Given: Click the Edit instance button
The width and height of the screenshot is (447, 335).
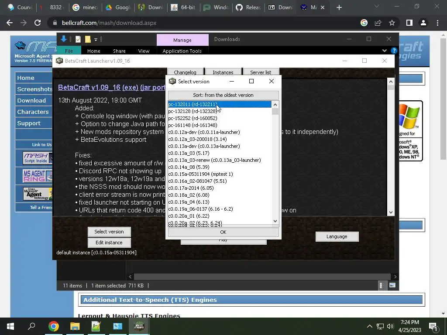Looking at the screenshot, I should (x=109, y=243).
